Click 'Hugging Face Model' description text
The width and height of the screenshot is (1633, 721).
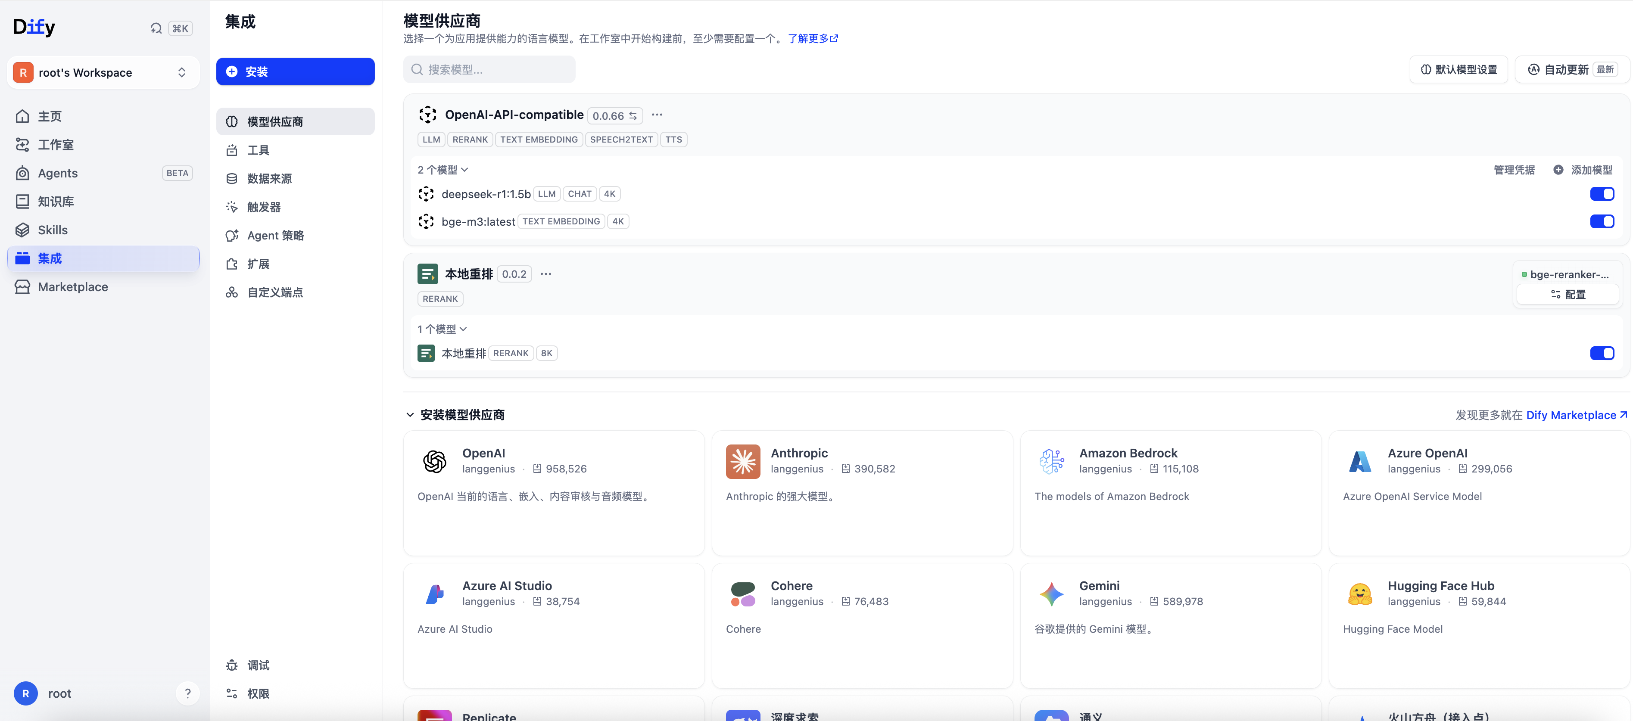(1393, 629)
